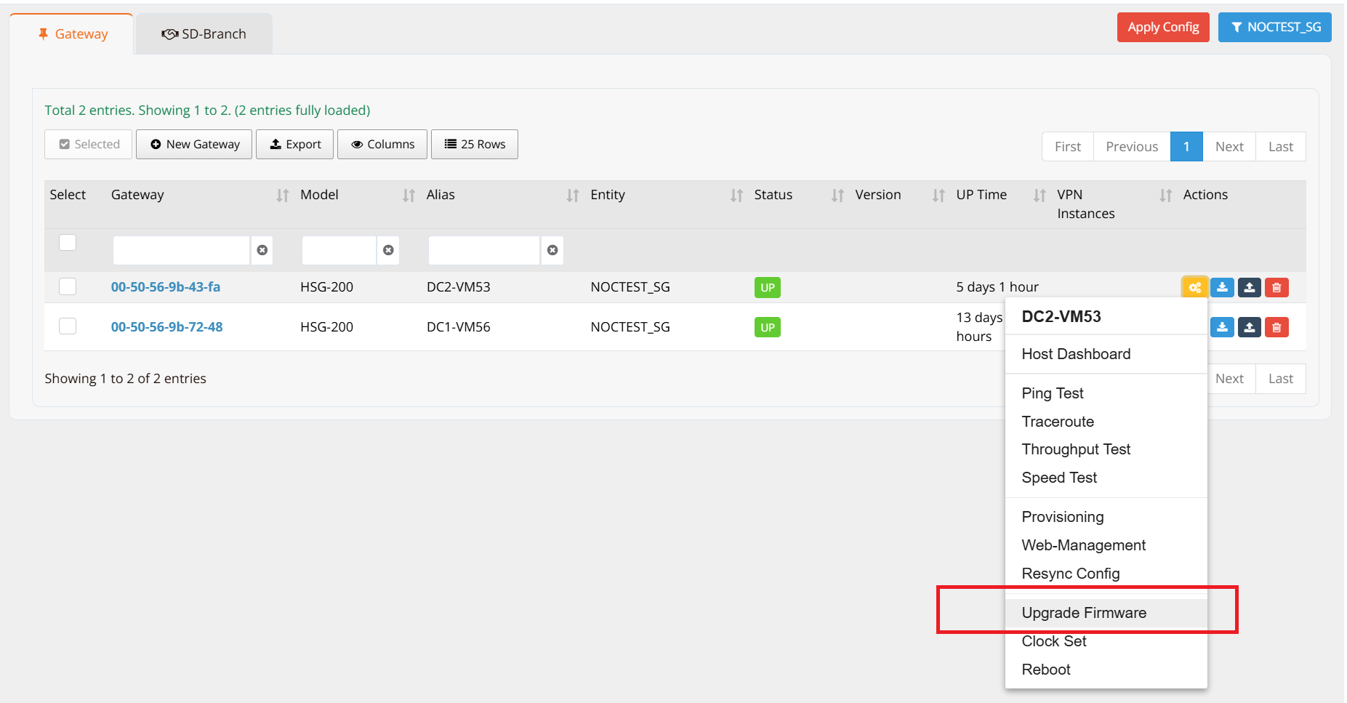
Task: Delete gateway 00-50-56-9b-43-fa with trash icon
Action: click(x=1276, y=287)
